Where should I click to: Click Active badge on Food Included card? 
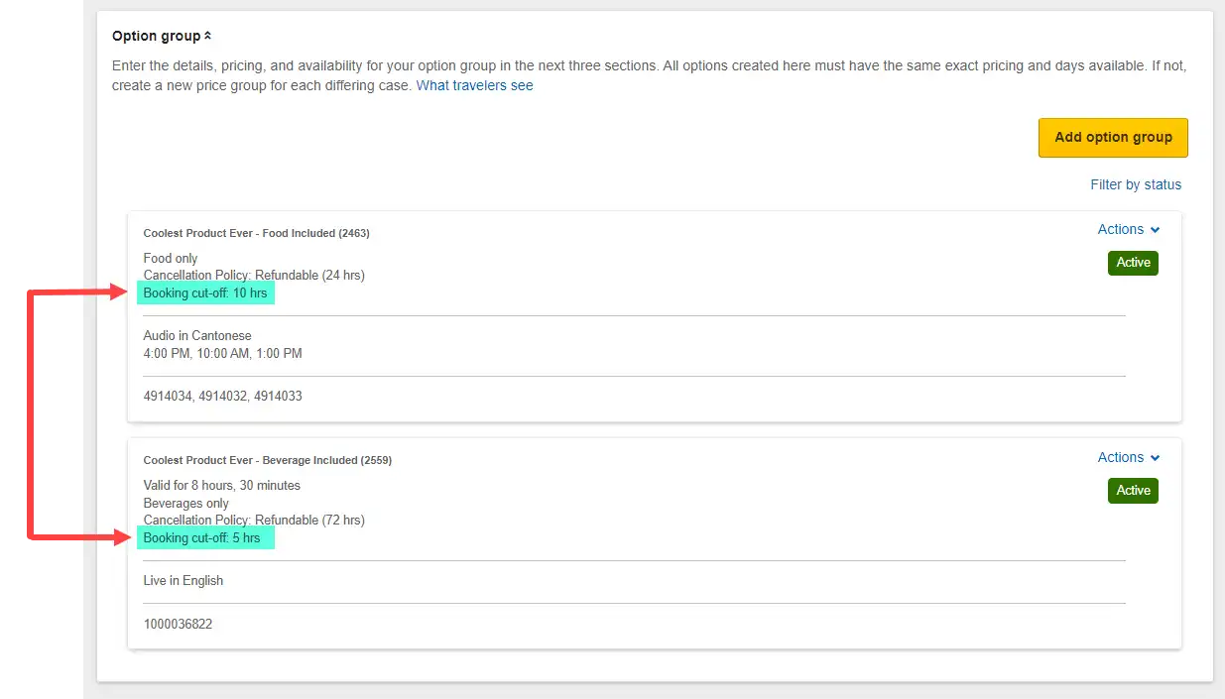tap(1133, 263)
